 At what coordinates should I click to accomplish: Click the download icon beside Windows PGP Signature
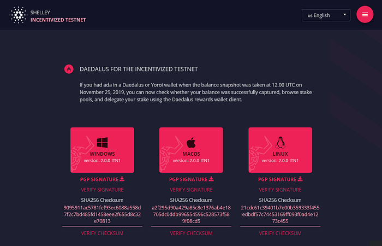pos(122,179)
